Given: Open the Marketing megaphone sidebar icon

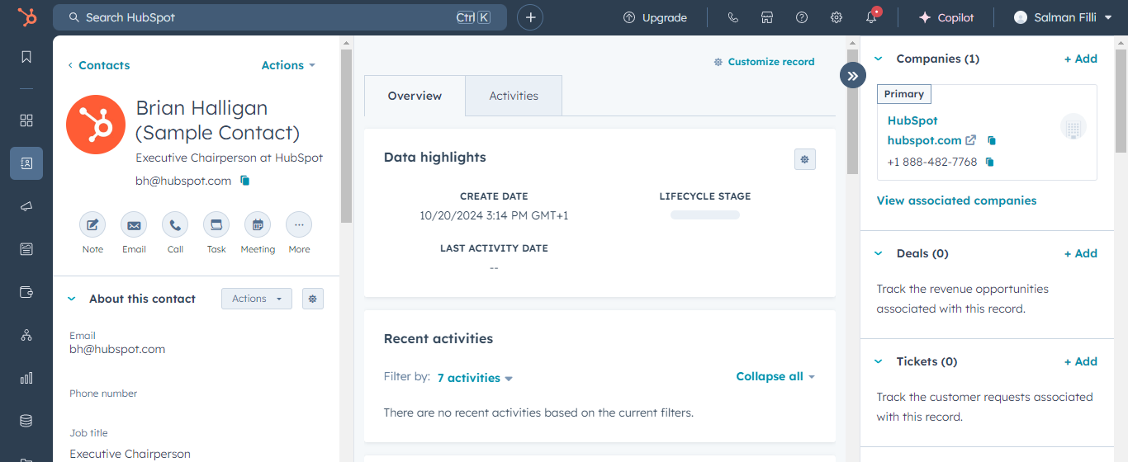Looking at the screenshot, I should tap(26, 206).
